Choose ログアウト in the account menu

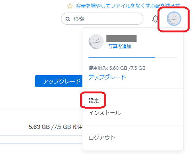click(102, 138)
